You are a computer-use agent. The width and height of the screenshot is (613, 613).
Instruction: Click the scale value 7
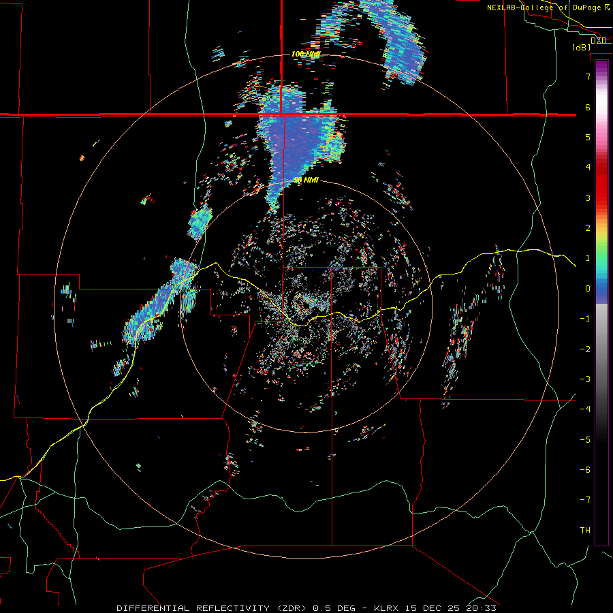tap(588, 76)
